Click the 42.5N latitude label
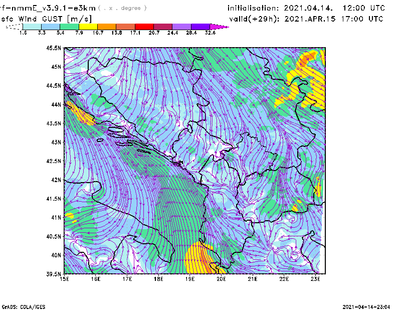Image resolution: width=401 pixels, height=310 pixels. pos(54,161)
